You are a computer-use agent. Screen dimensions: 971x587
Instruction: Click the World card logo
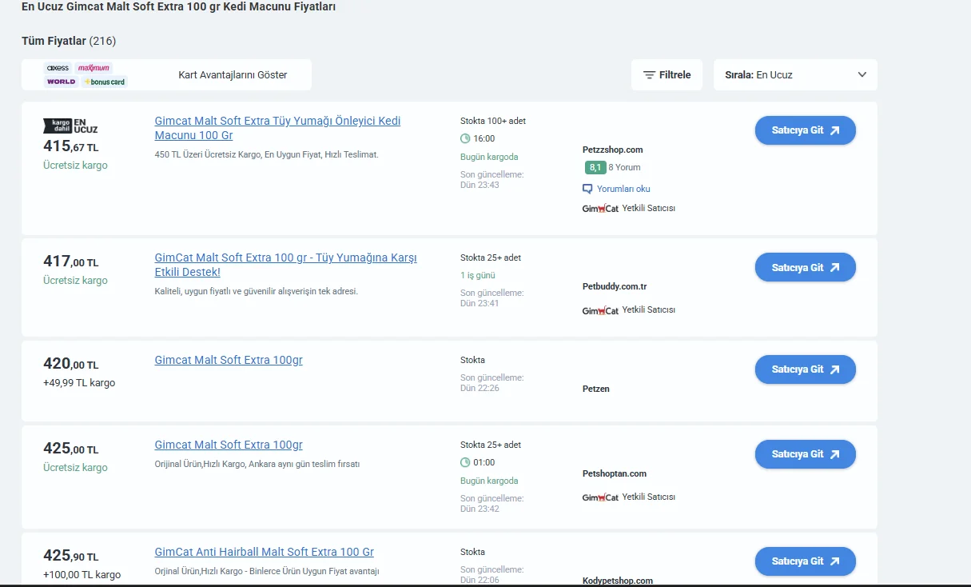click(x=62, y=82)
